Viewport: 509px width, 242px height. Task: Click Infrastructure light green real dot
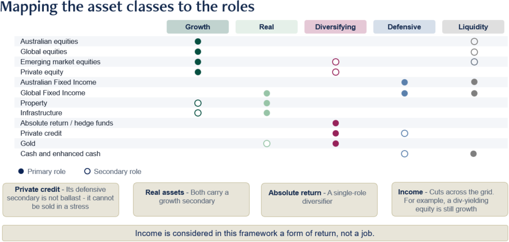pos(267,113)
